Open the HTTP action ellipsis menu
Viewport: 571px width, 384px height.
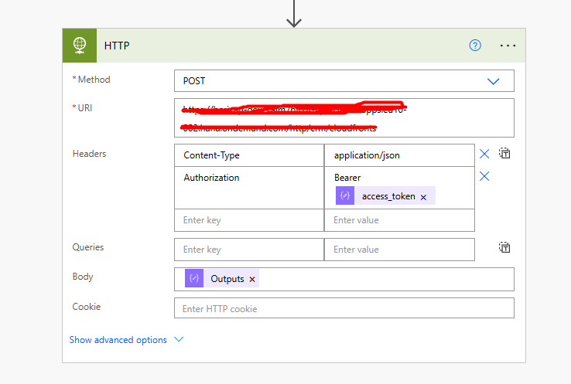click(x=508, y=46)
